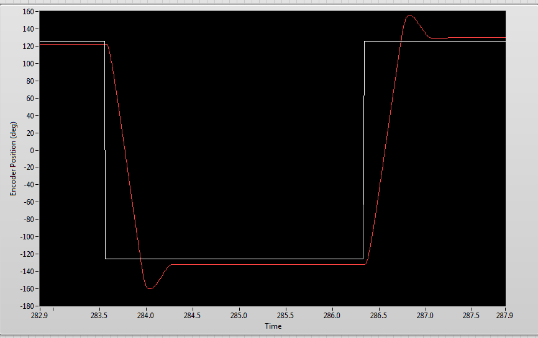Click the 285.5 x-axis tick label
This screenshot has width=538, height=338.
[x=285, y=316]
